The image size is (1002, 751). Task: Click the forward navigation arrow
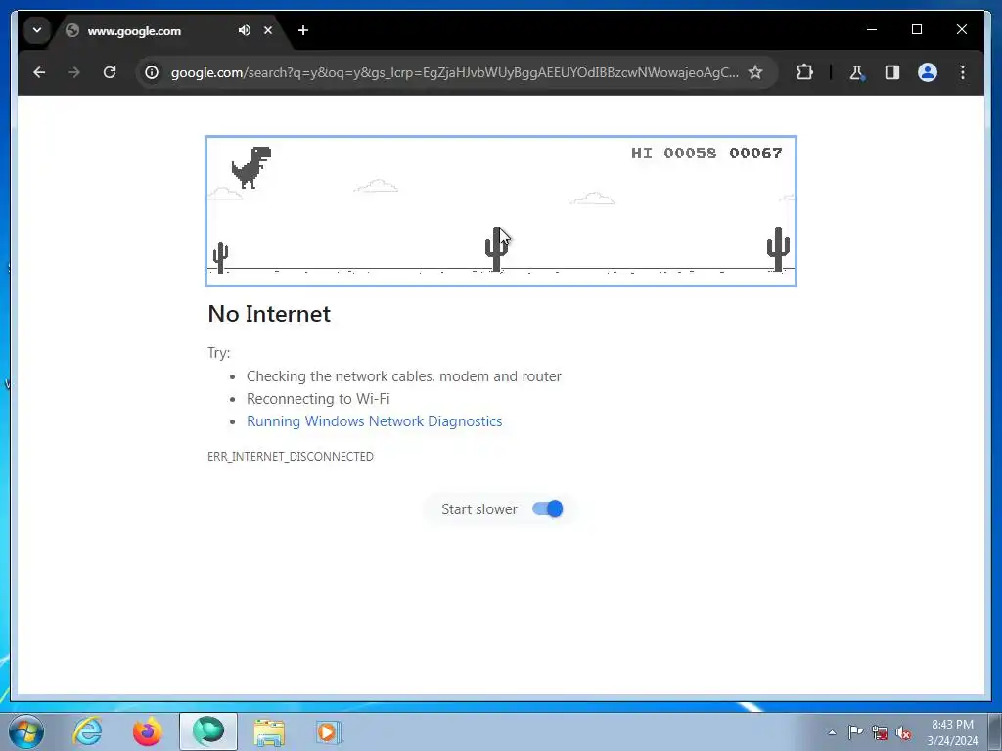pos(74,72)
